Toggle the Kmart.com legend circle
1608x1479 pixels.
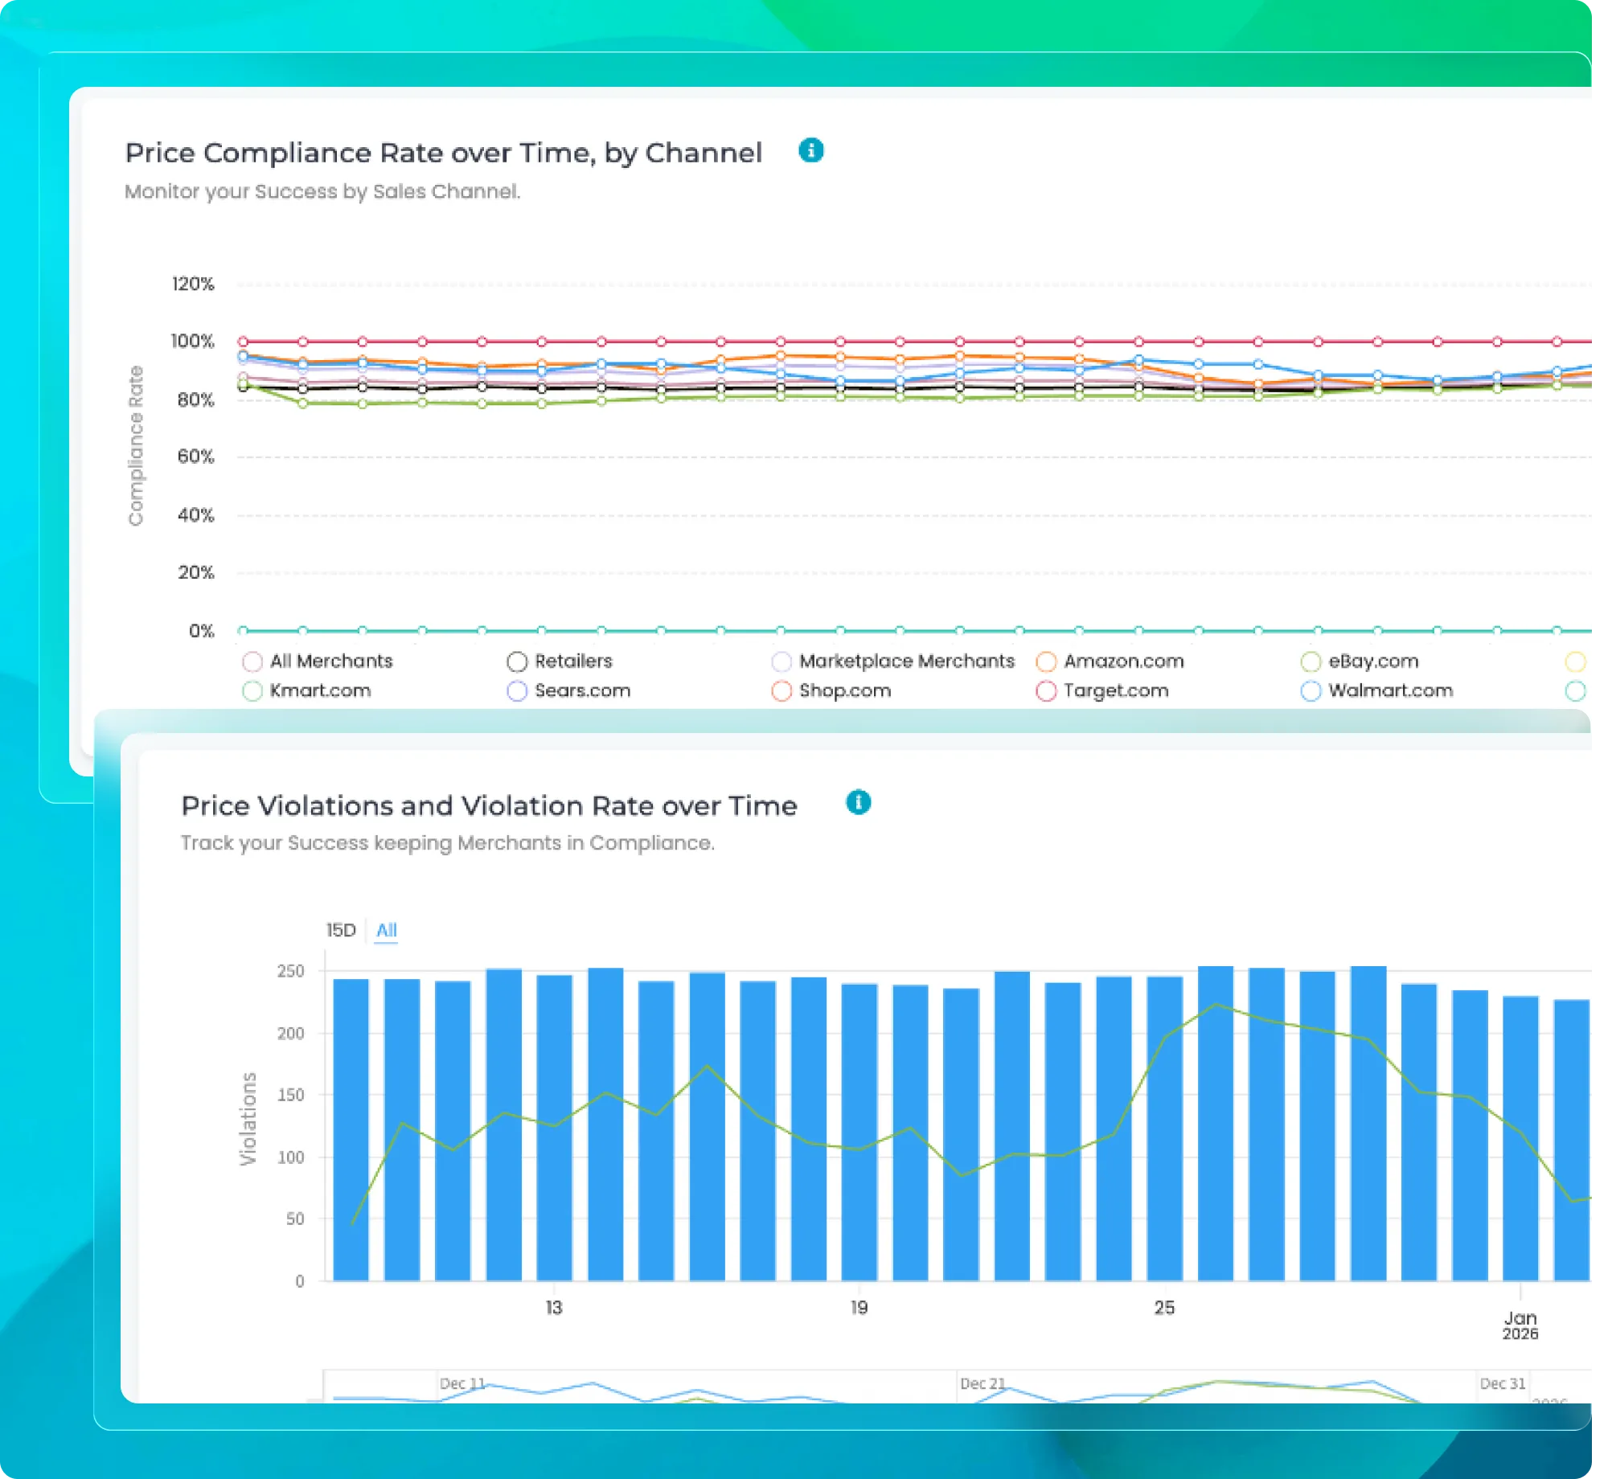click(252, 691)
